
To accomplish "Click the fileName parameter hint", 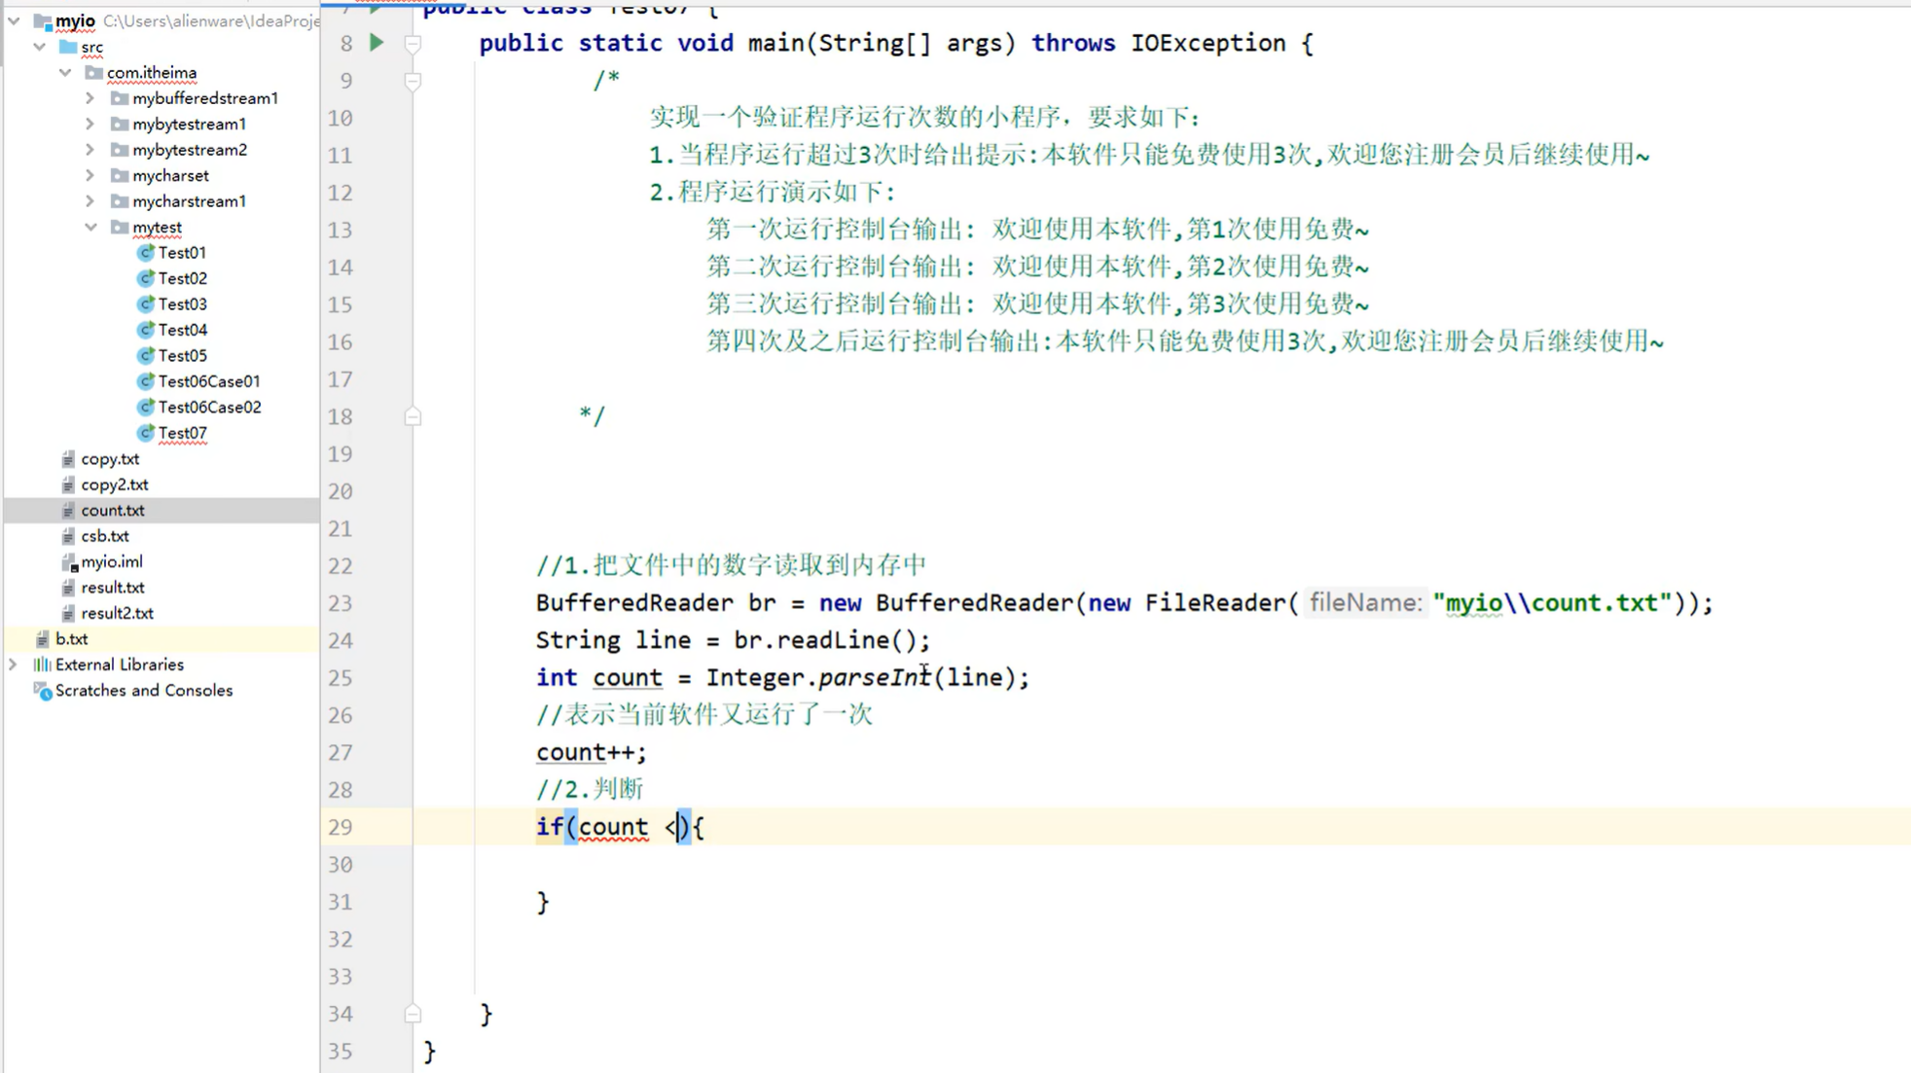I will pos(1364,603).
